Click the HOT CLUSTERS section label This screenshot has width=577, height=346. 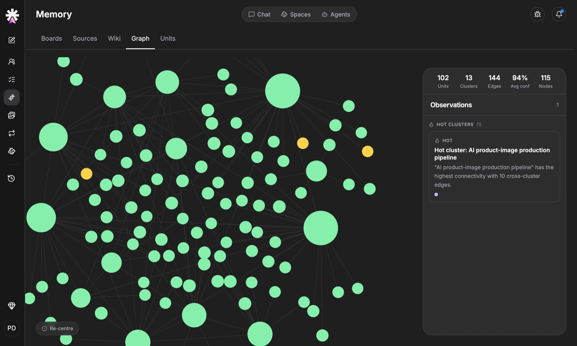[x=455, y=124]
